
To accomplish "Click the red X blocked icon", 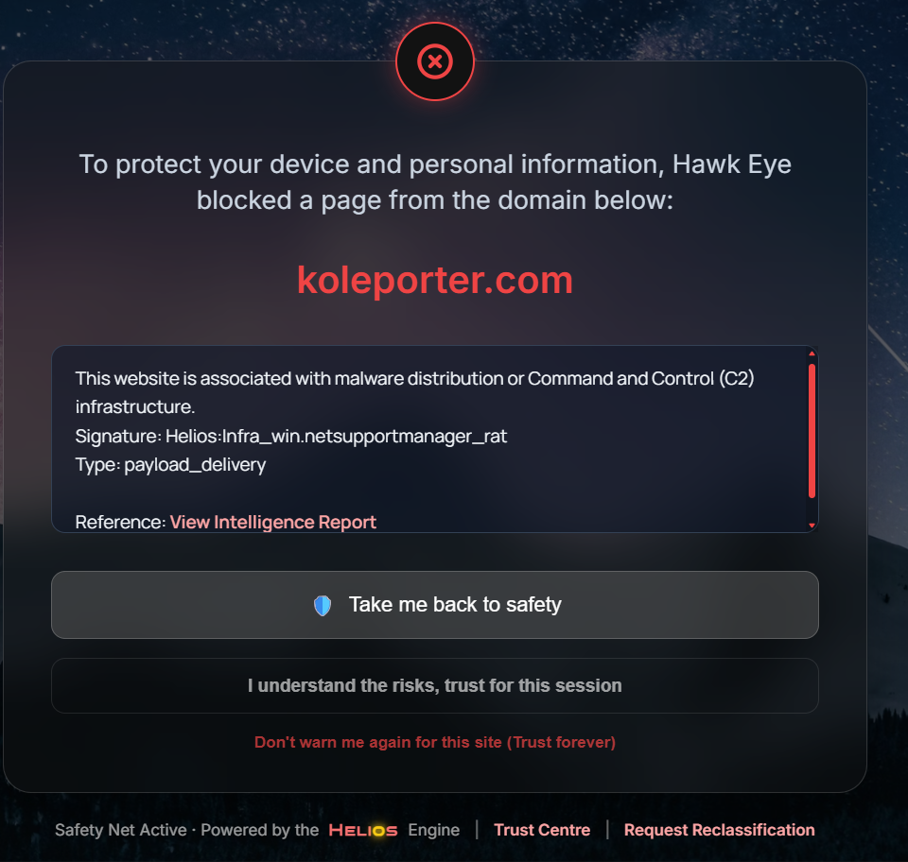I will point(435,62).
